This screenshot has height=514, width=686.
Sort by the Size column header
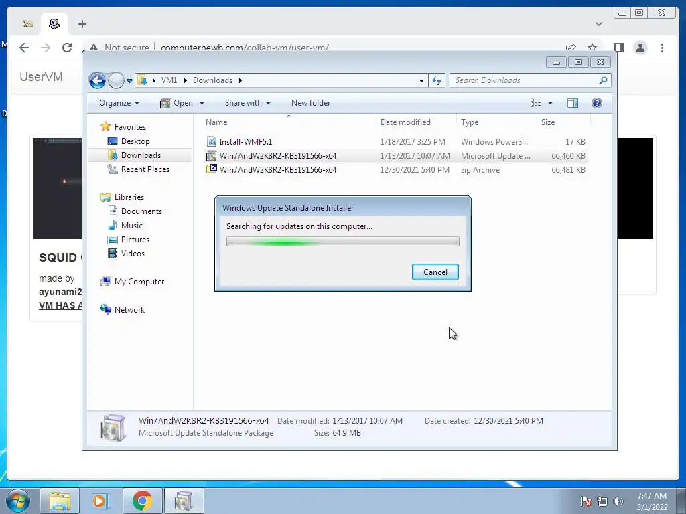(x=563, y=122)
